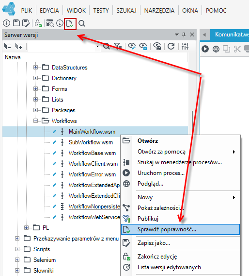Expand the Forms folder

35,89
